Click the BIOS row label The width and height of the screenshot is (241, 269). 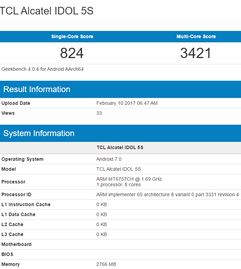click(7, 254)
